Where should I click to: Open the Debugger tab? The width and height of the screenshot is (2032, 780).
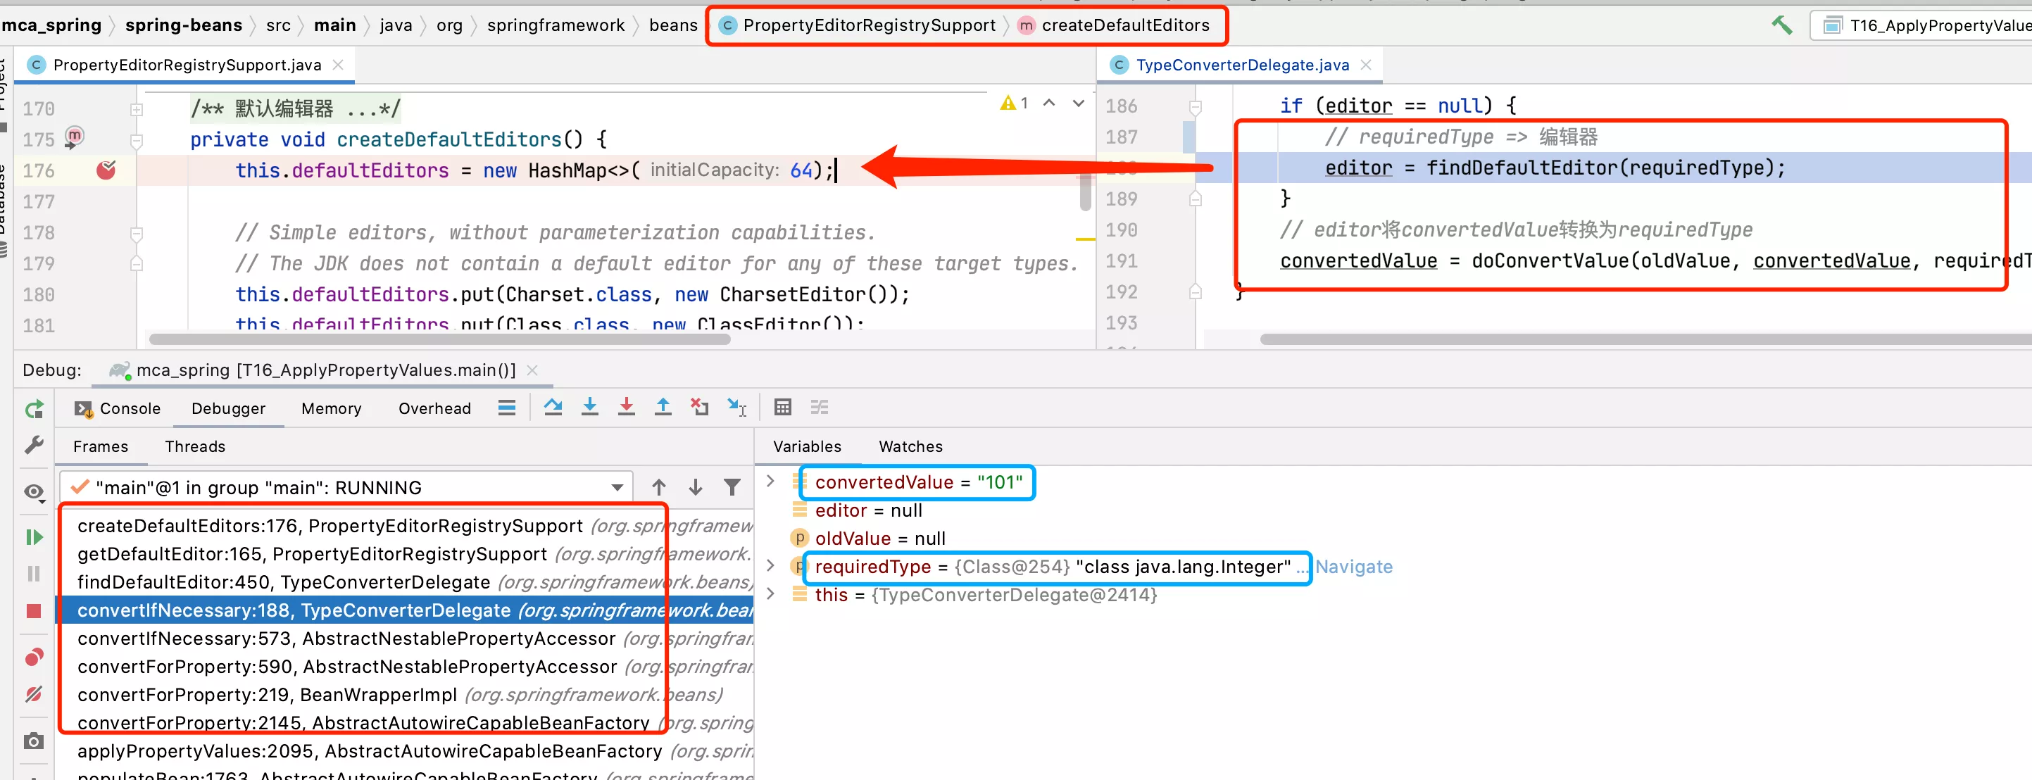[x=229, y=408]
